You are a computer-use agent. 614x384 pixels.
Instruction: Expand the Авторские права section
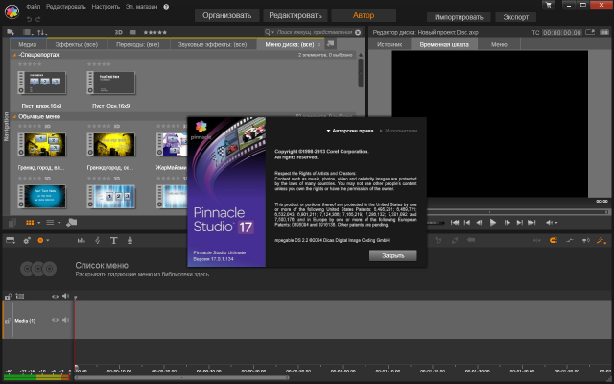click(349, 130)
